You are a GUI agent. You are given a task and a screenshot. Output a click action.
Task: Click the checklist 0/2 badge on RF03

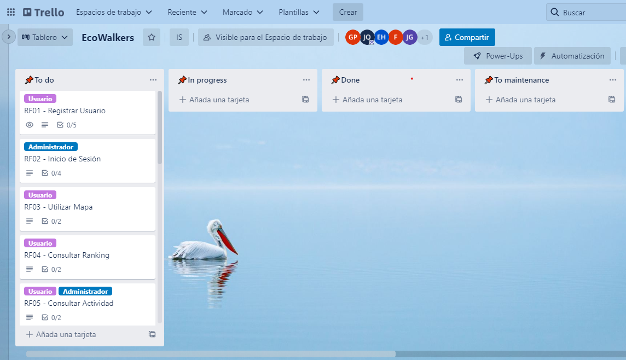click(51, 221)
